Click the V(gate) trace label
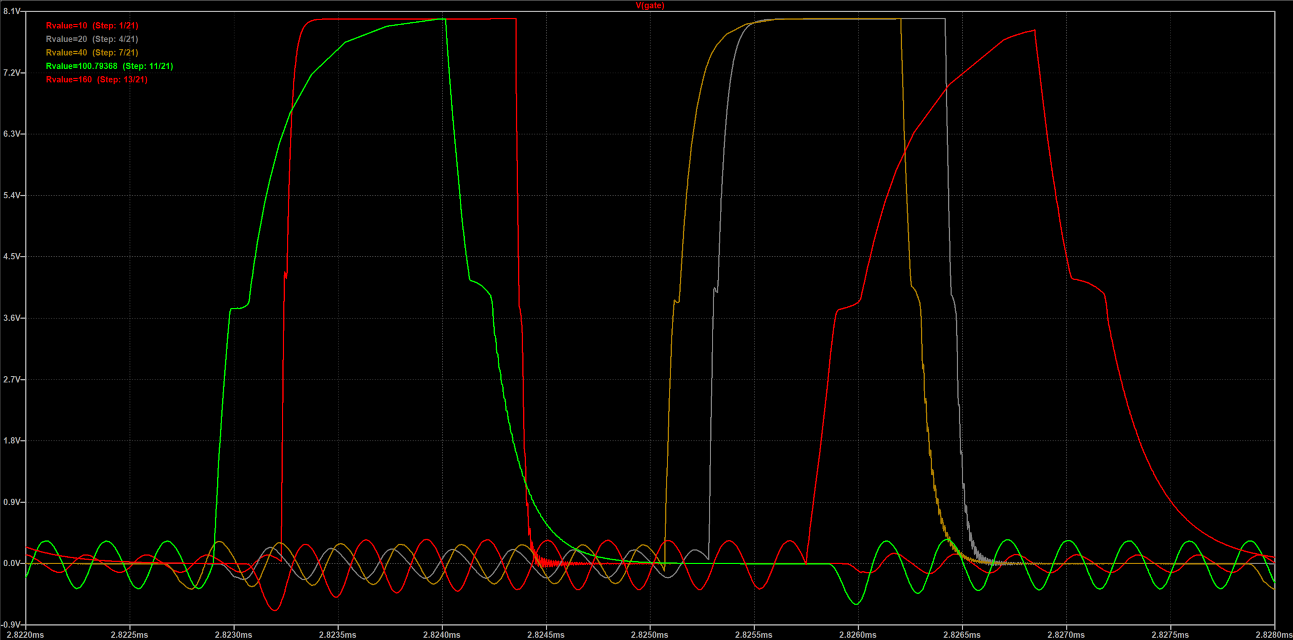 [x=650, y=6]
